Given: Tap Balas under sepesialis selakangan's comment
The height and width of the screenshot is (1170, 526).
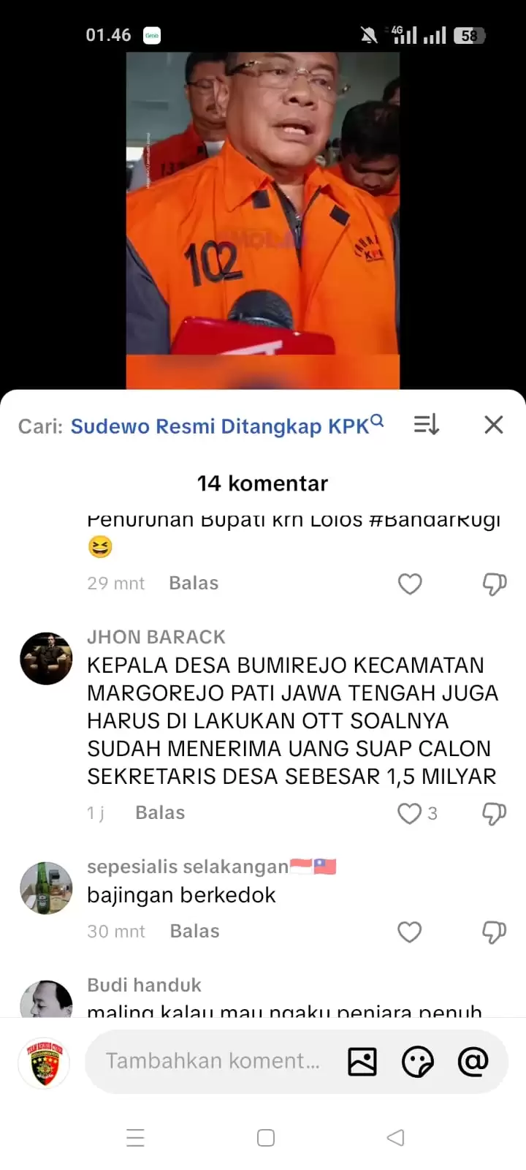Looking at the screenshot, I should pyautogui.click(x=194, y=931).
